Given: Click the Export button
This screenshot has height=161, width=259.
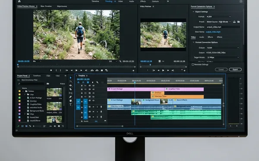Looking at the screenshot, I should 235,70.
